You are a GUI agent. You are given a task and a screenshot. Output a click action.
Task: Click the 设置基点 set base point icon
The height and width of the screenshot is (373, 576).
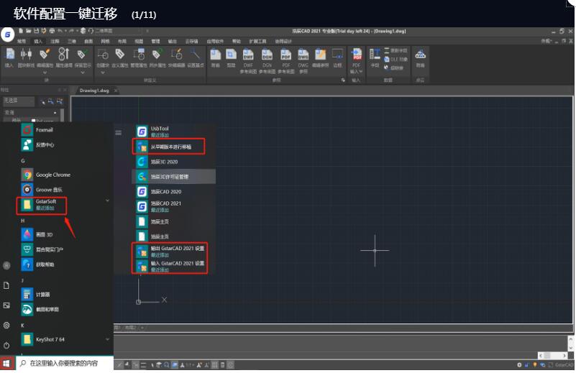click(196, 58)
